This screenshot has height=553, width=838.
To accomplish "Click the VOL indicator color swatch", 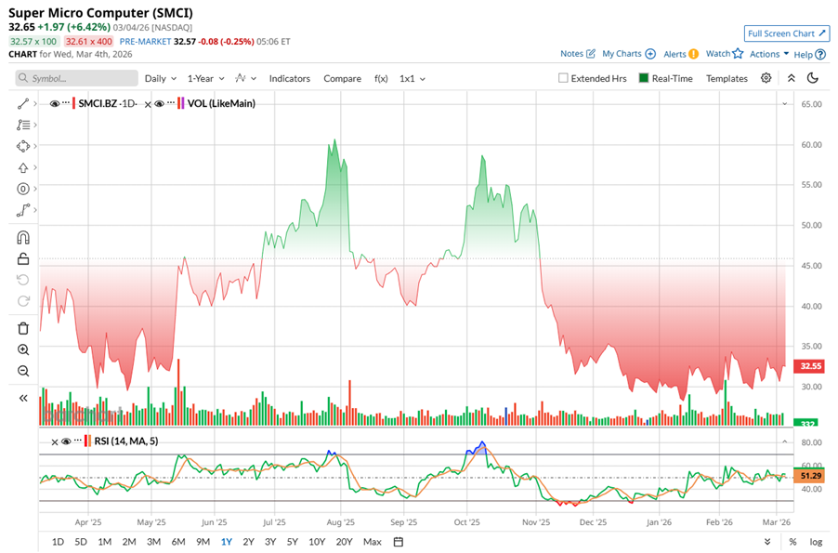I will [180, 104].
